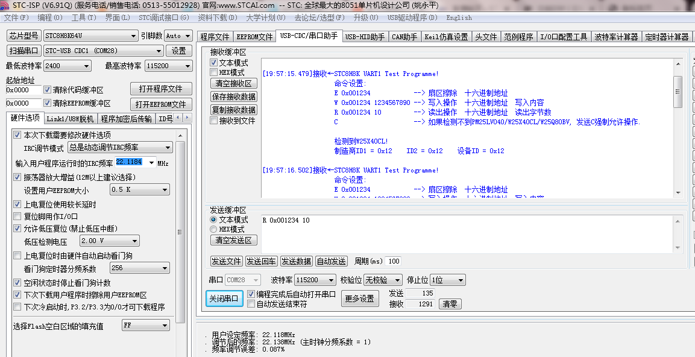Select 文本模式 radio in send buffer
Screen dimensions: 695x357
(x=213, y=220)
